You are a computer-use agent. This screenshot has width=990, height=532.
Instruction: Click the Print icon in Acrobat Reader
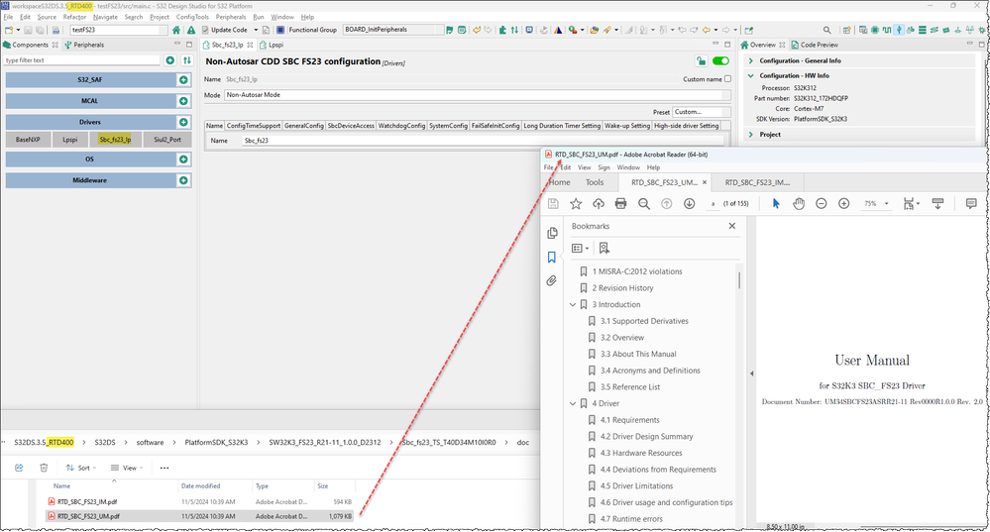click(x=620, y=204)
